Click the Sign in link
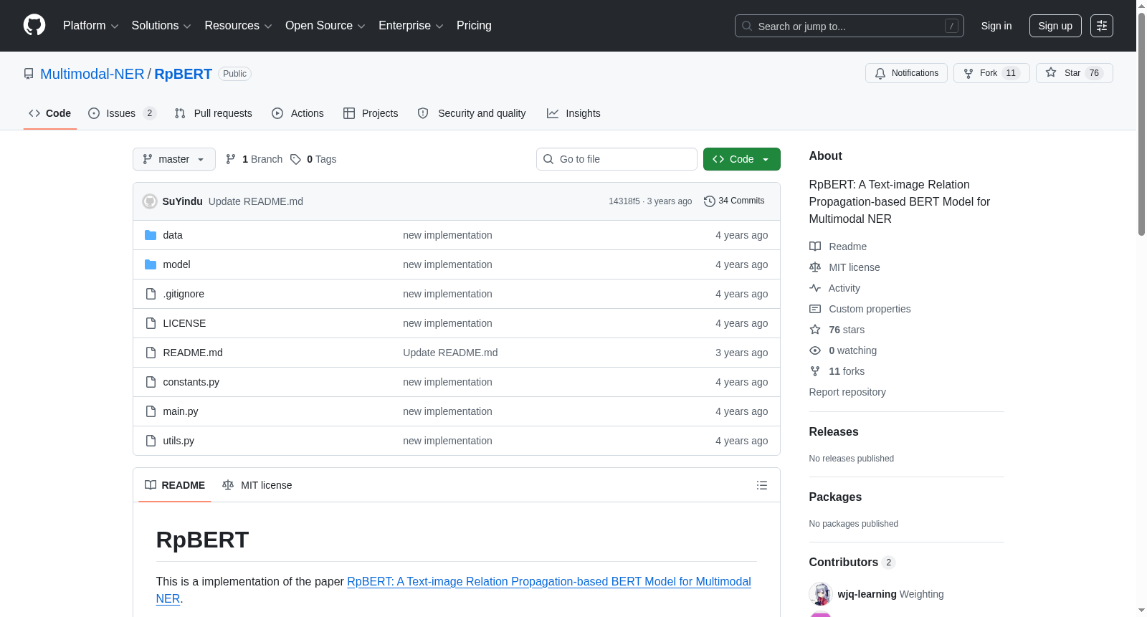1147x617 pixels. [996, 26]
